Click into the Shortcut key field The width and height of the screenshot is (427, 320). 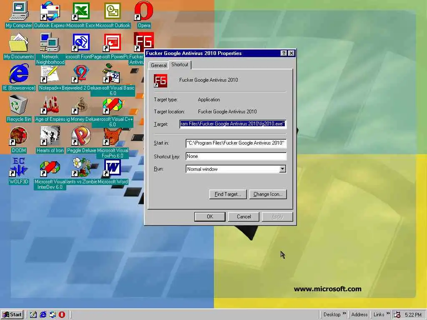pos(236,156)
